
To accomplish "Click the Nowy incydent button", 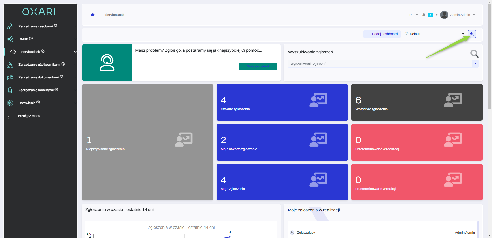I will [x=258, y=66].
